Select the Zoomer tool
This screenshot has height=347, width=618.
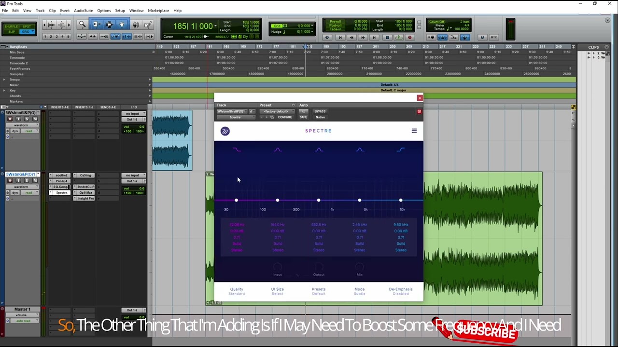pyautogui.click(x=82, y=25)
